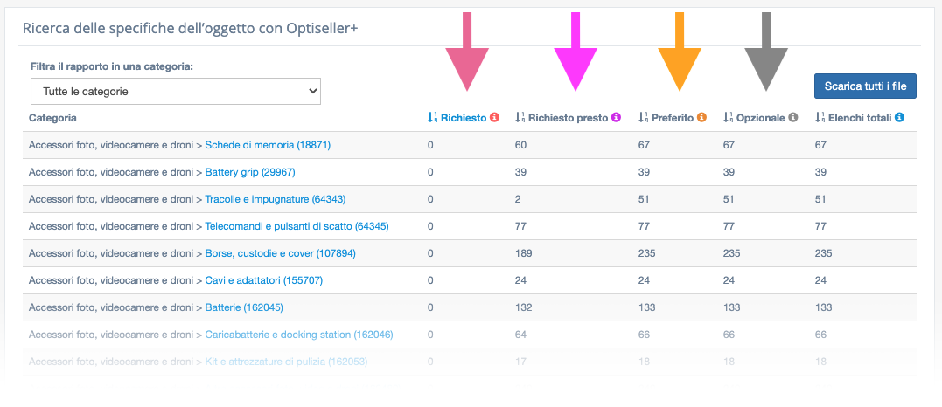
Task: Open Schede di memoria (18871) link
Action: [268, 145]
